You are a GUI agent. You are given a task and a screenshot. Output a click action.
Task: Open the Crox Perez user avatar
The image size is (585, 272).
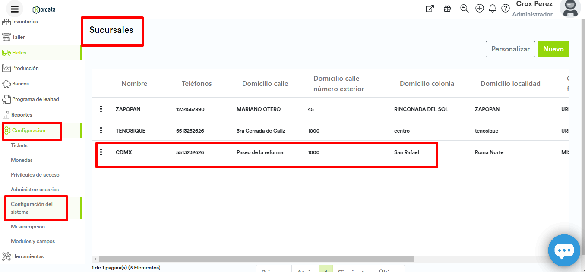tap(570, 9)
